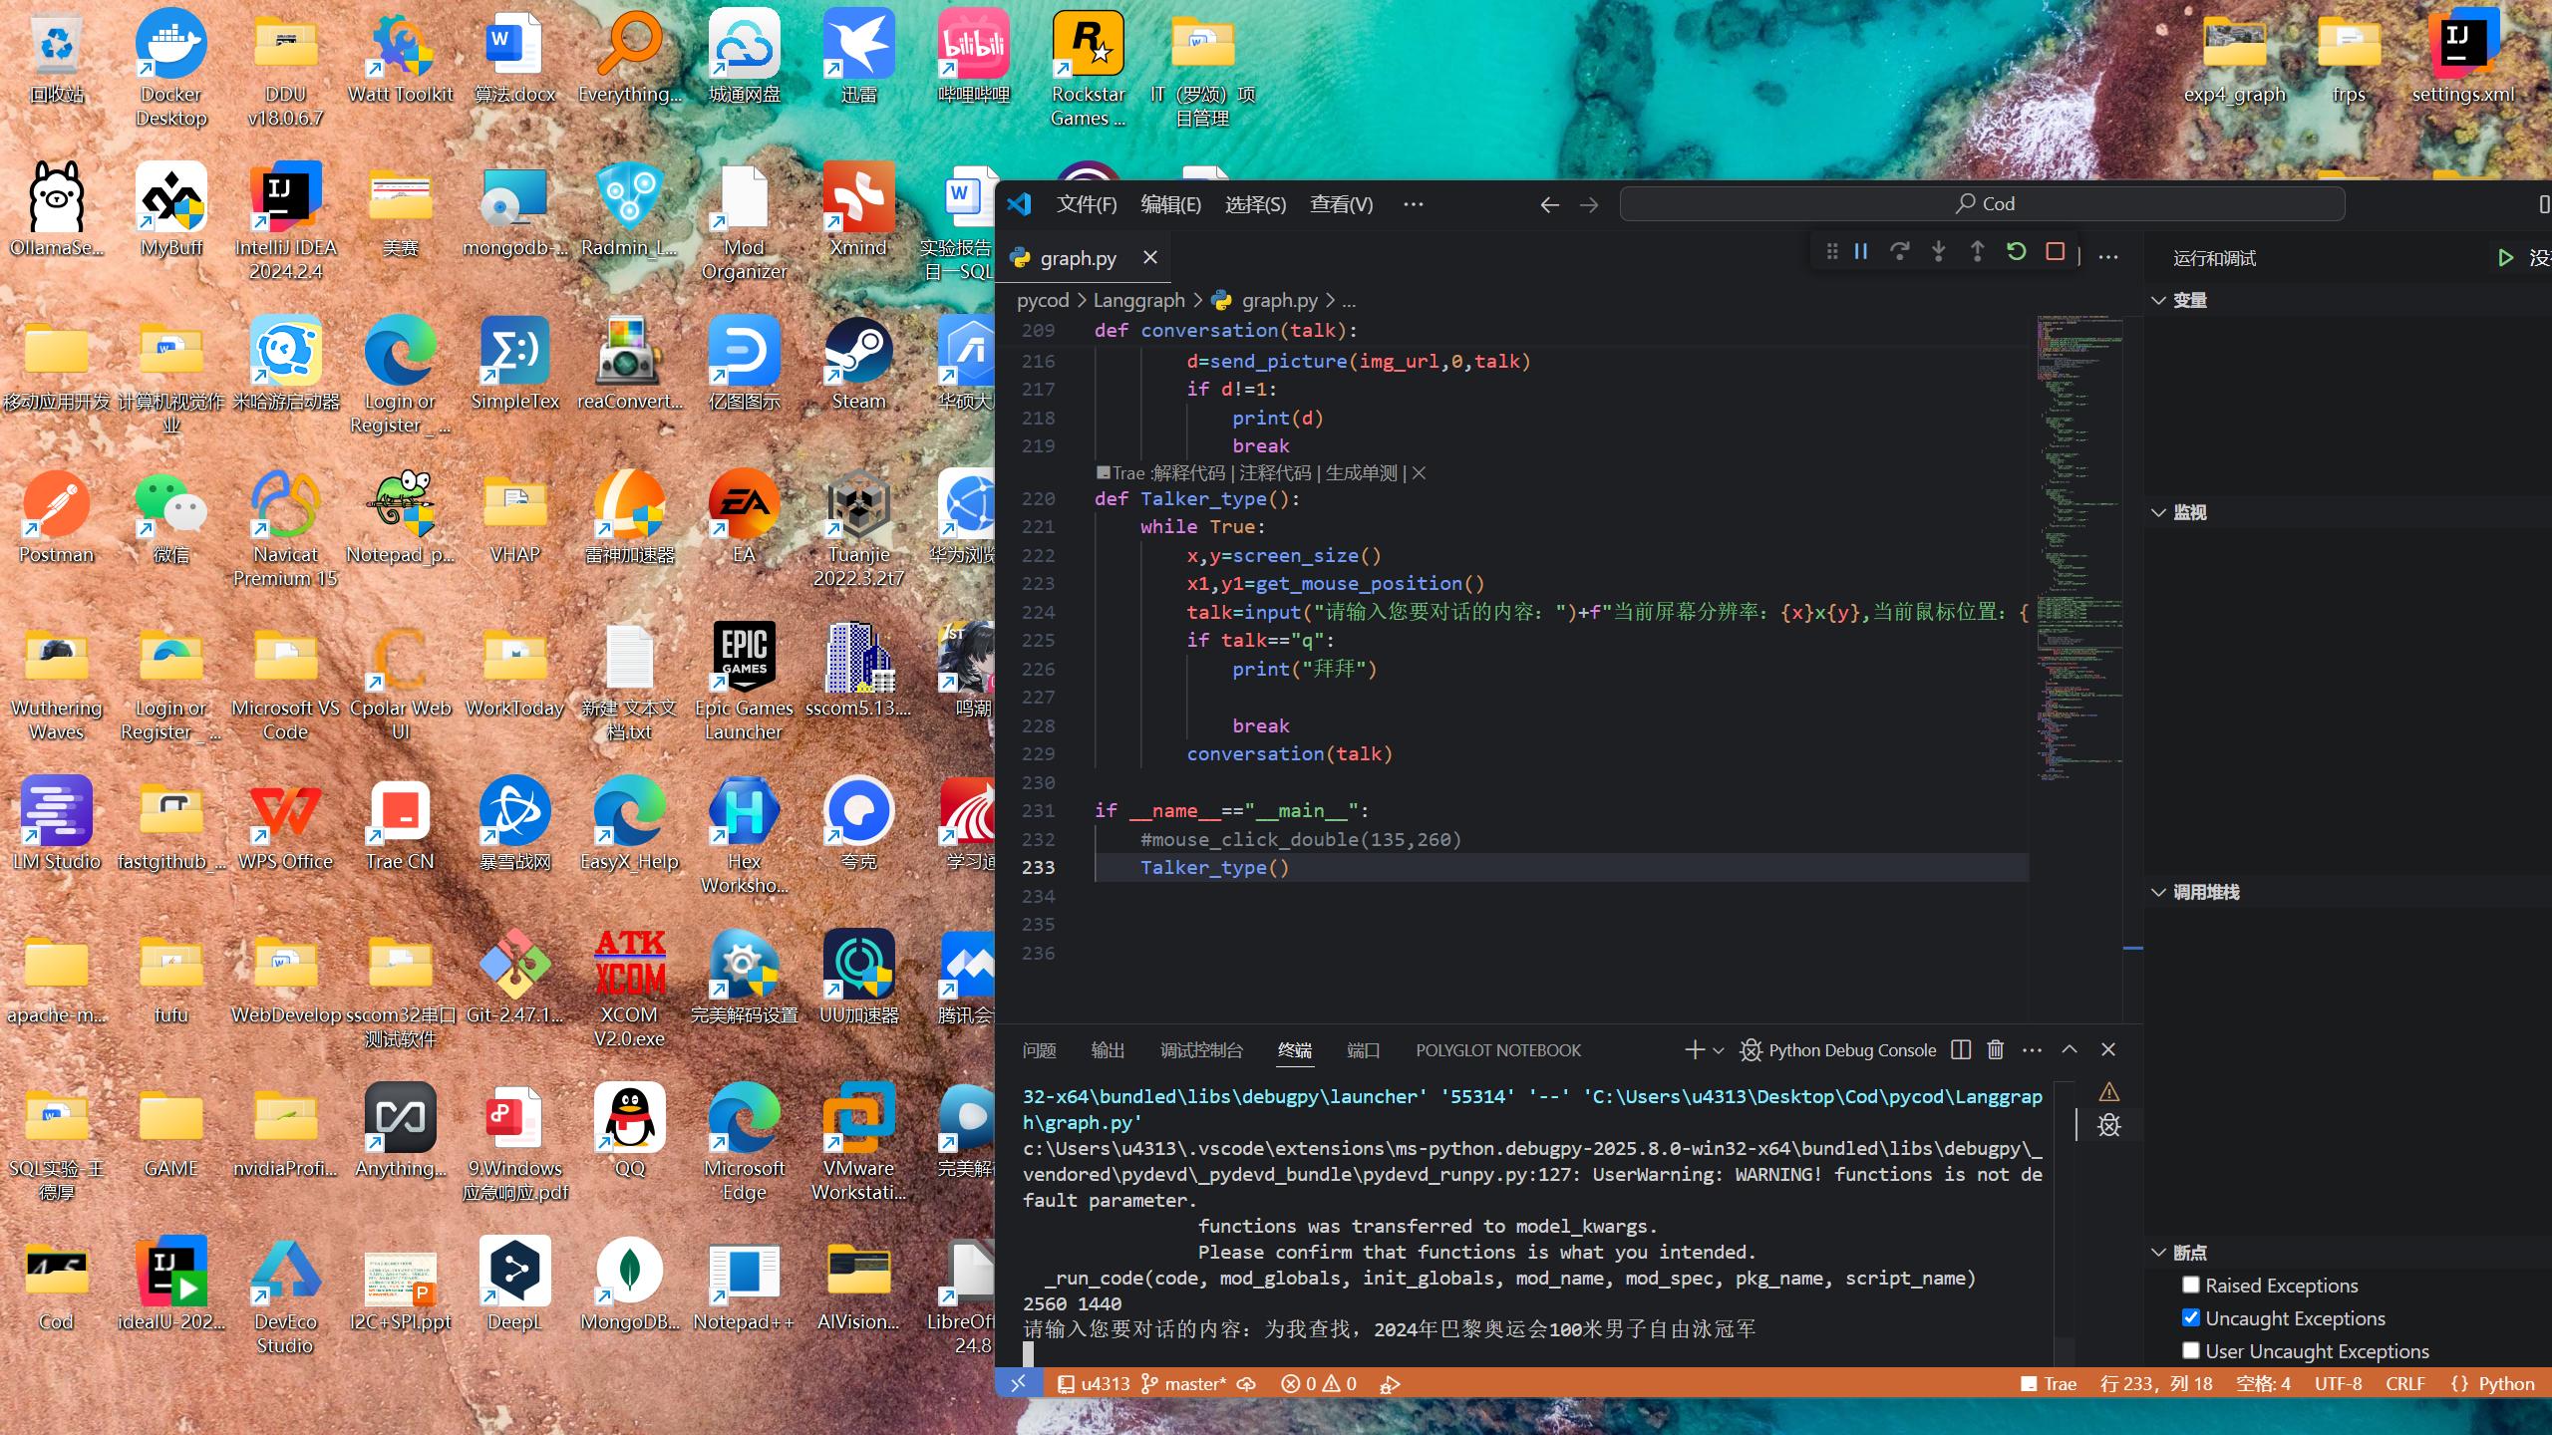Open the 查看(V) menu
Viewport: 2552px width, 1435px height.
[x=1341, y=204]
